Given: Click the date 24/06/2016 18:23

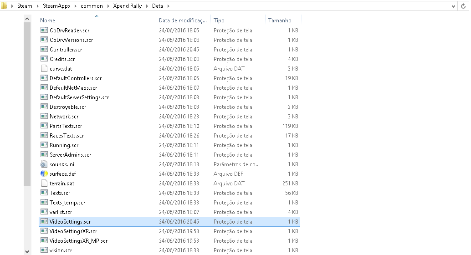Looking at the screenshot, I should click(179, 117).
